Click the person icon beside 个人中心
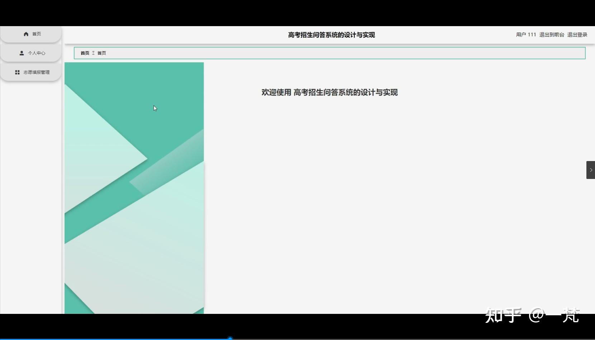 click(22, 53)
